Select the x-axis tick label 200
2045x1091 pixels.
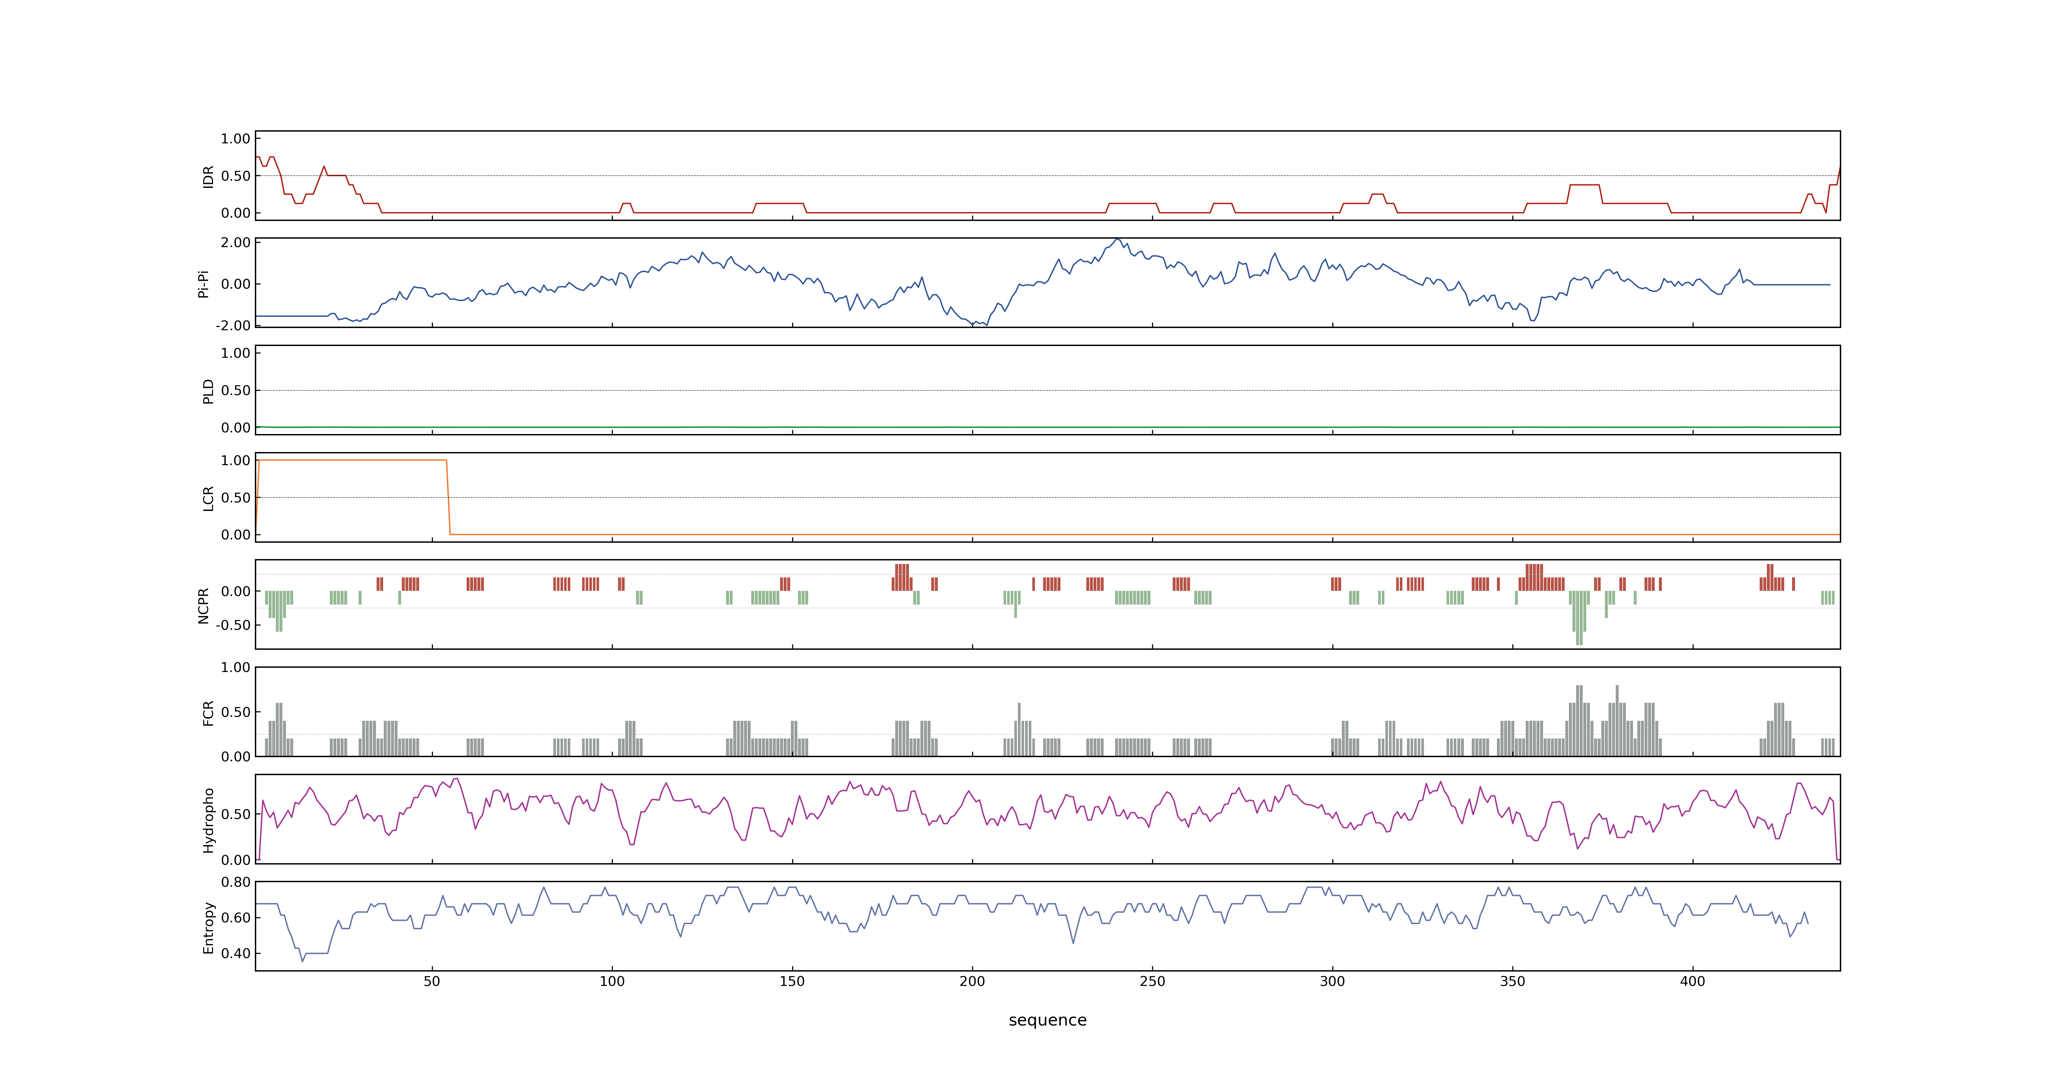[x=972, y=981]
